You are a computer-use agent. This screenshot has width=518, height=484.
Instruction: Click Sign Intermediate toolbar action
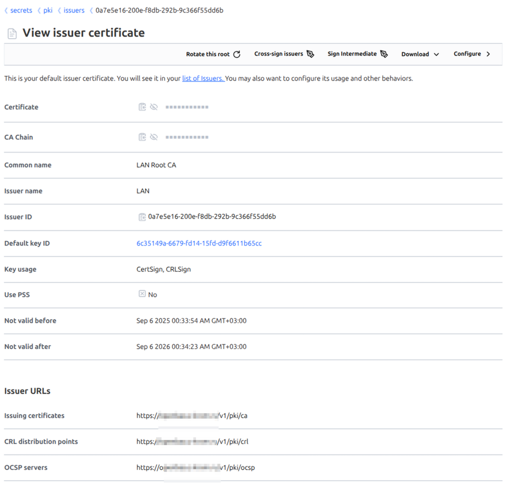352,54
